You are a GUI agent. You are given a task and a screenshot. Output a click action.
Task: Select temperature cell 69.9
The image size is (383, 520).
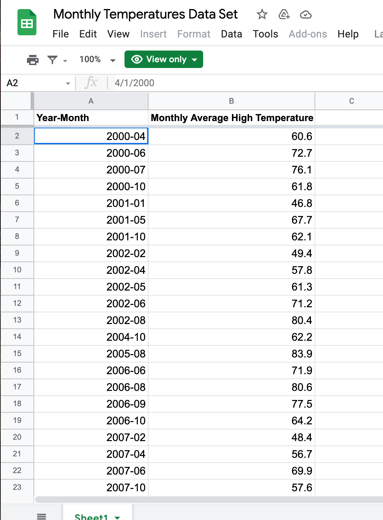(x=232, y=471)
